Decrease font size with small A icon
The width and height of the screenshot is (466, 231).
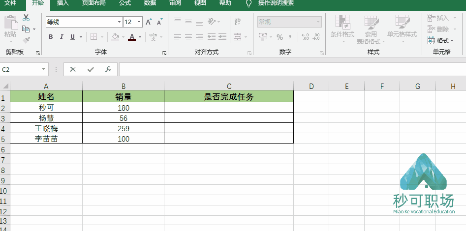pos(159,22)
